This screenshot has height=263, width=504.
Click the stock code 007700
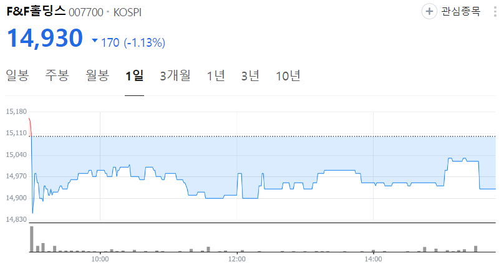click(x=86, y=12)
